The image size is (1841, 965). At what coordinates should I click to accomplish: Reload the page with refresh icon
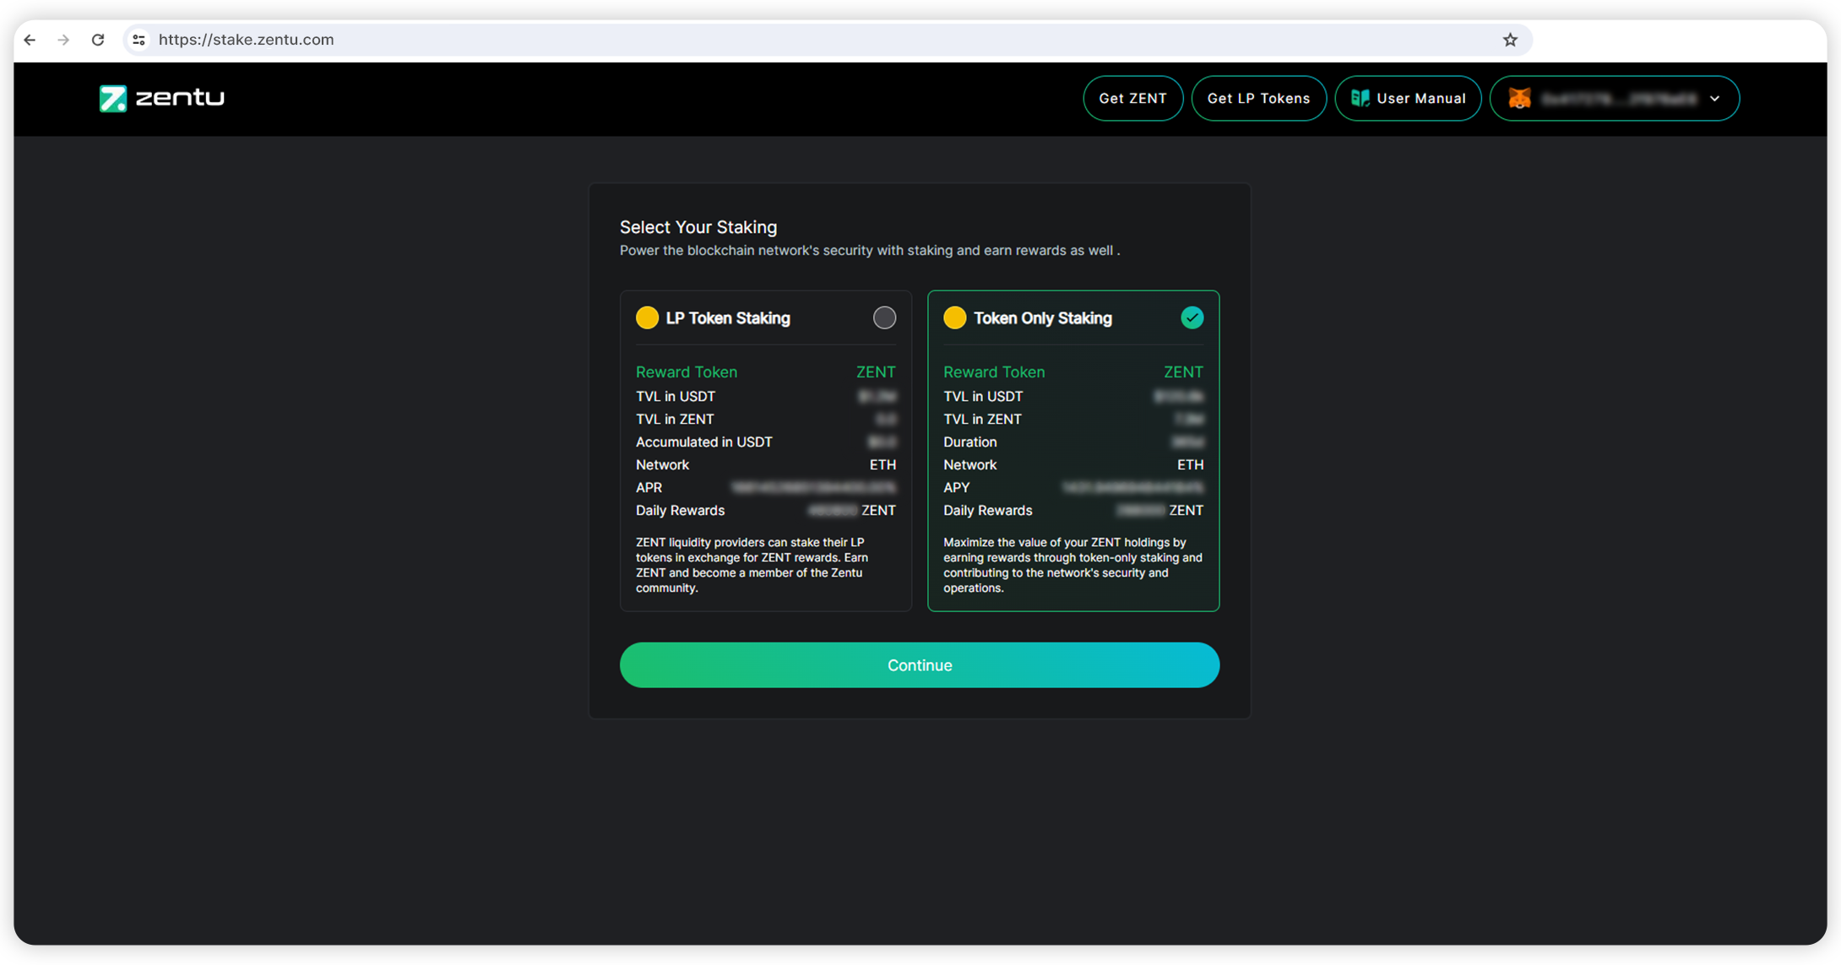pyautogui.click(x=98, y=40)
